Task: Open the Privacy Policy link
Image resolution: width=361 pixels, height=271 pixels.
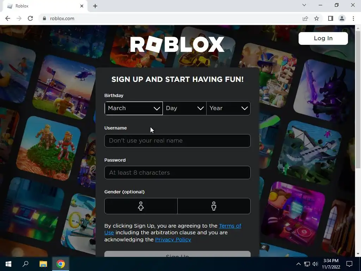Action: tap(173, 240)
